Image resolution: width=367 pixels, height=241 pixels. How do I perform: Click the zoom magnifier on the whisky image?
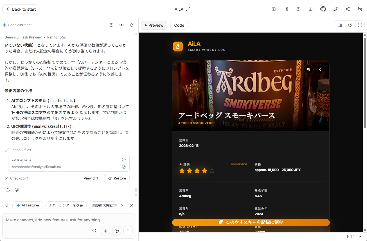pos(309,69)
